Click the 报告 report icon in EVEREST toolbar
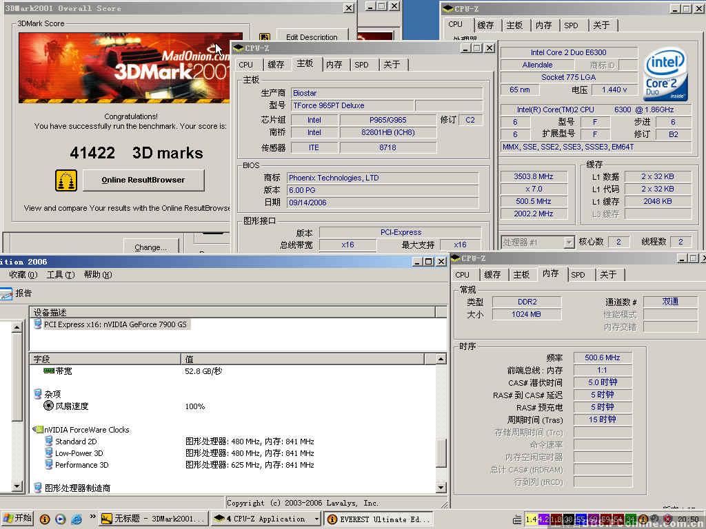706x529 pixels. pyautogui.click(x=6, y=293)
